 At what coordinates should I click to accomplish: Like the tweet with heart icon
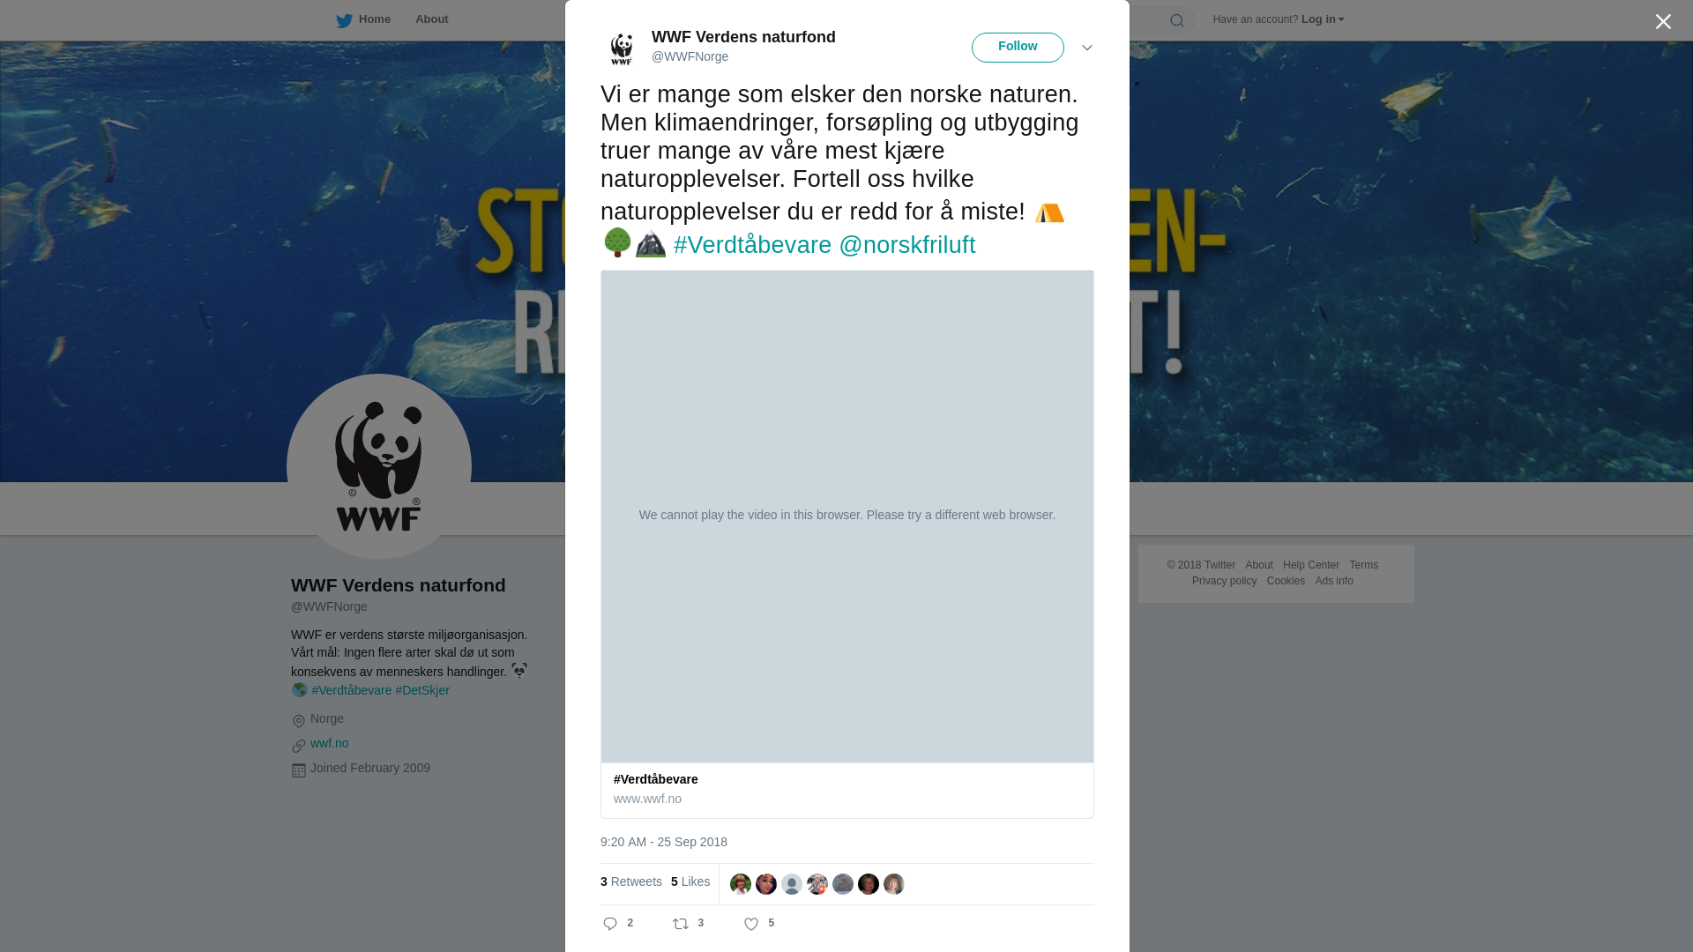click(x=751, y=924)
